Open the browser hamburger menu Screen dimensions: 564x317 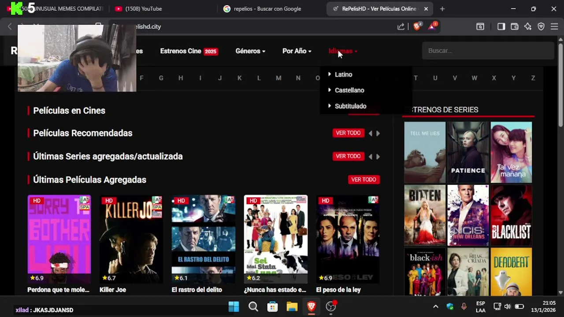554,26
